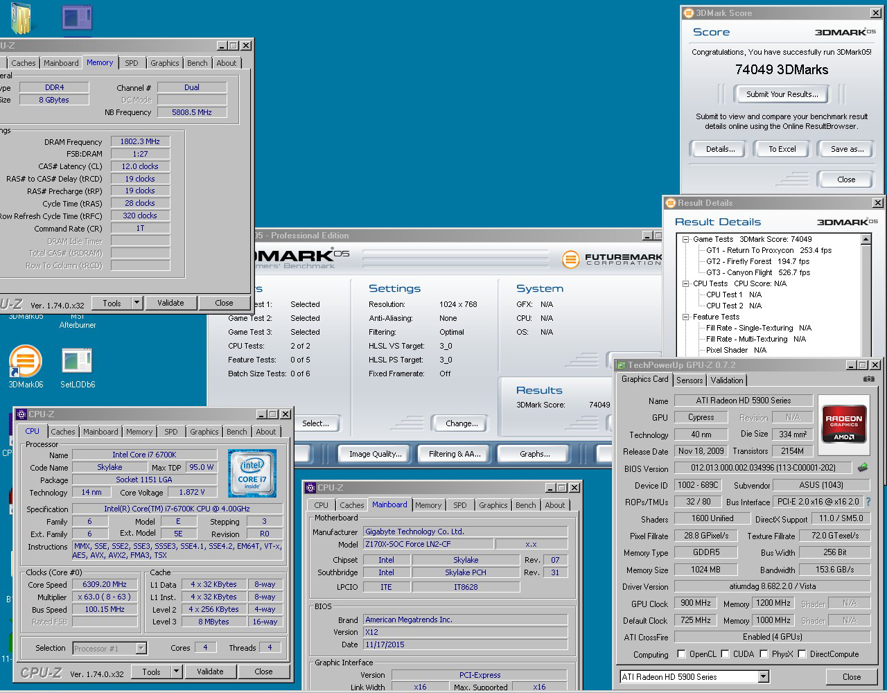Click the Save as button in 3DMark Score
Viewport: 887px width, 693px height.
(x=847, y=149)
